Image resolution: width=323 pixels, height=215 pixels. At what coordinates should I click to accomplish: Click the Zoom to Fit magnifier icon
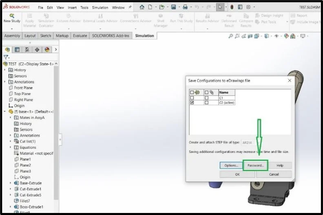pos(231,36)
